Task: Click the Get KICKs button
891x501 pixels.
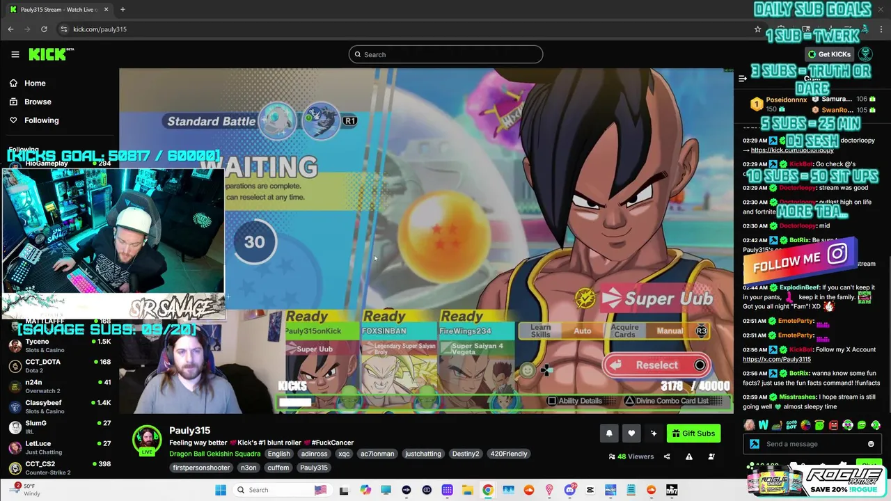Action: tap(829, 54)
